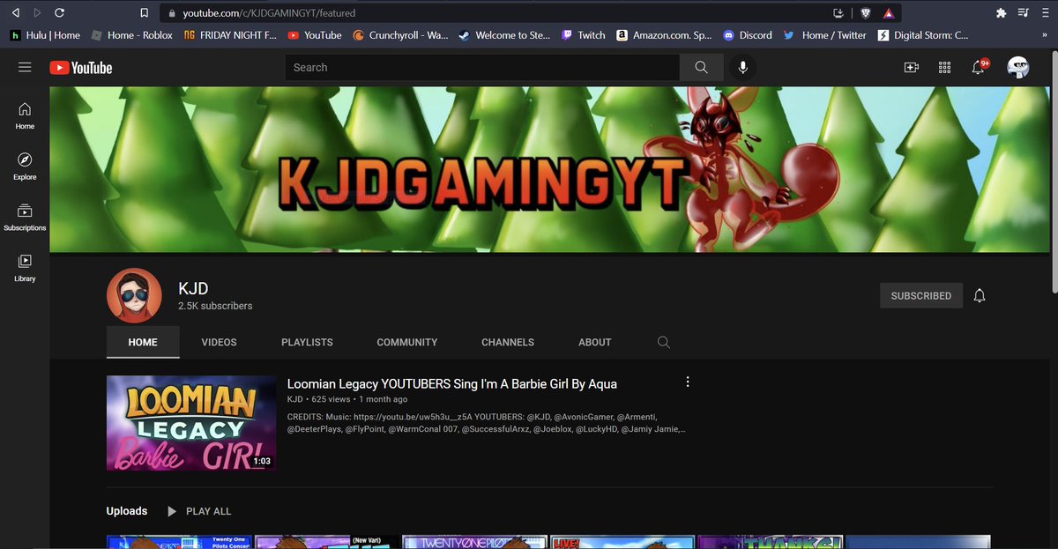Open the YouTube bookmark in bookmarks bar
The height and width of the screenshot is (549, 1058).
tap(315, 35)
